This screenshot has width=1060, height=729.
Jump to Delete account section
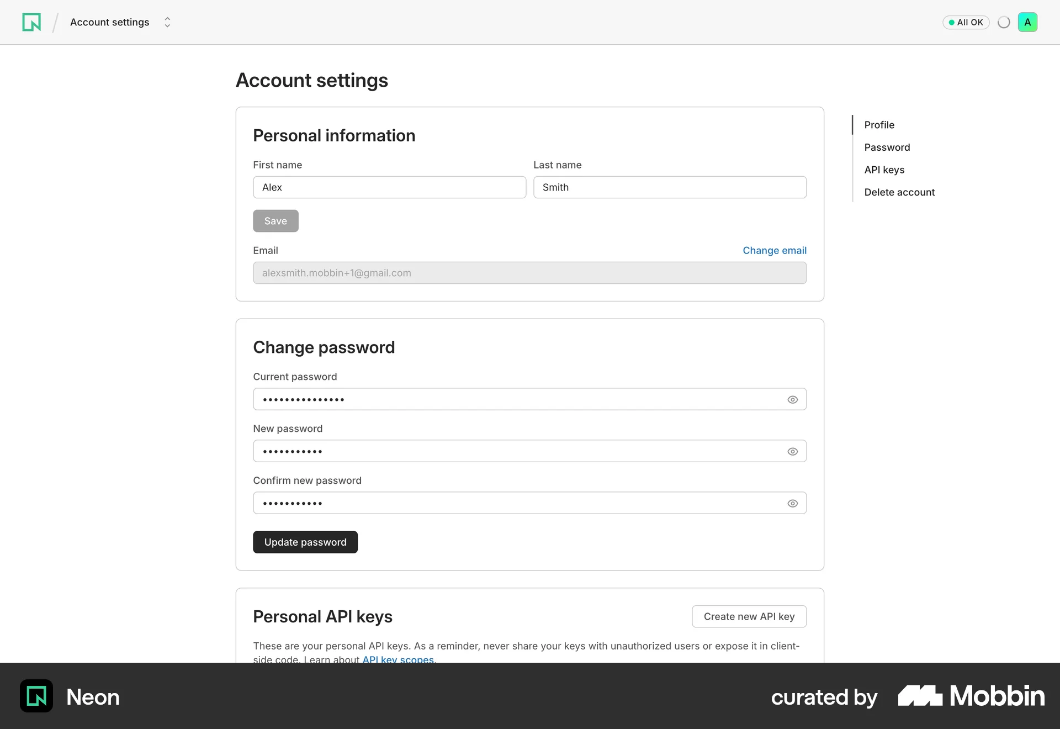click(899, 192)
